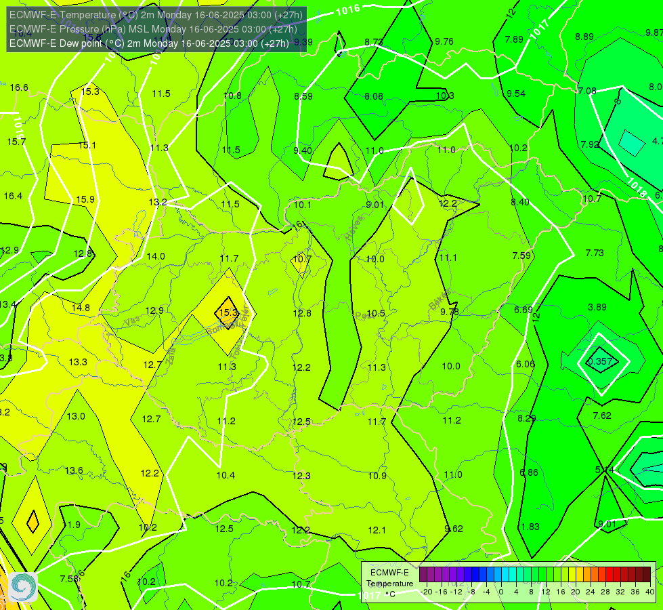Click the 14.8 dew point value

point(81,308)
